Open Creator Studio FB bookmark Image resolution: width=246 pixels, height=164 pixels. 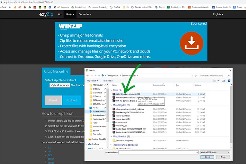click(221, 7)
